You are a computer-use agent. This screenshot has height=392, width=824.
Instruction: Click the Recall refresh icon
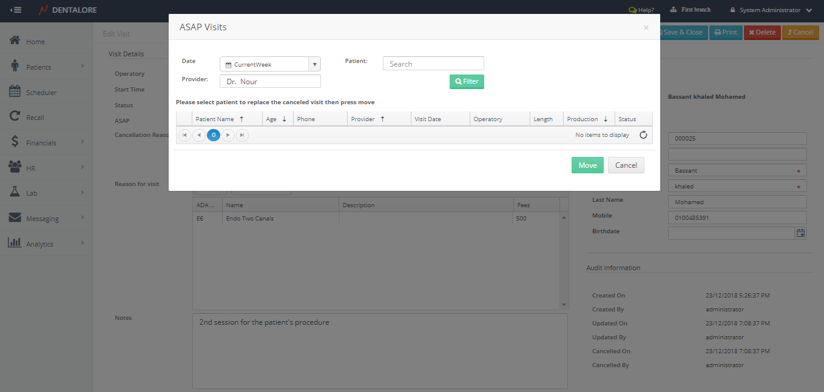coord(15,117)
